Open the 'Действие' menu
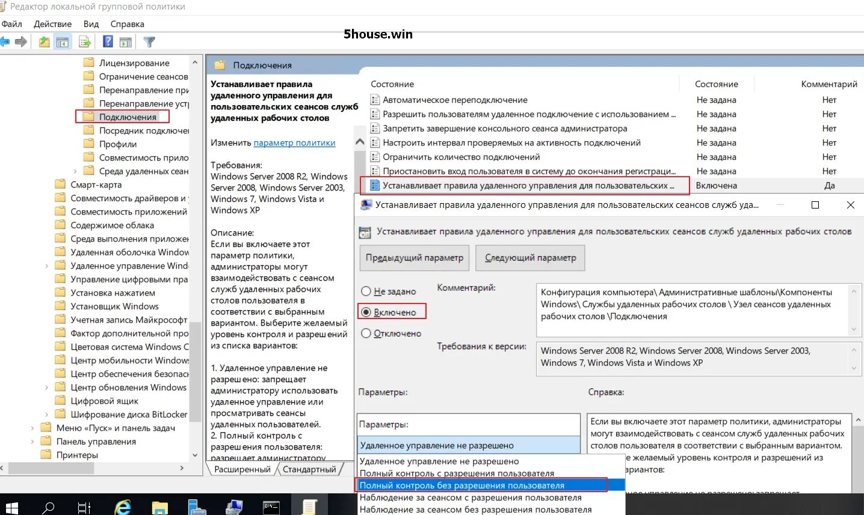 (x=53, y=24)
